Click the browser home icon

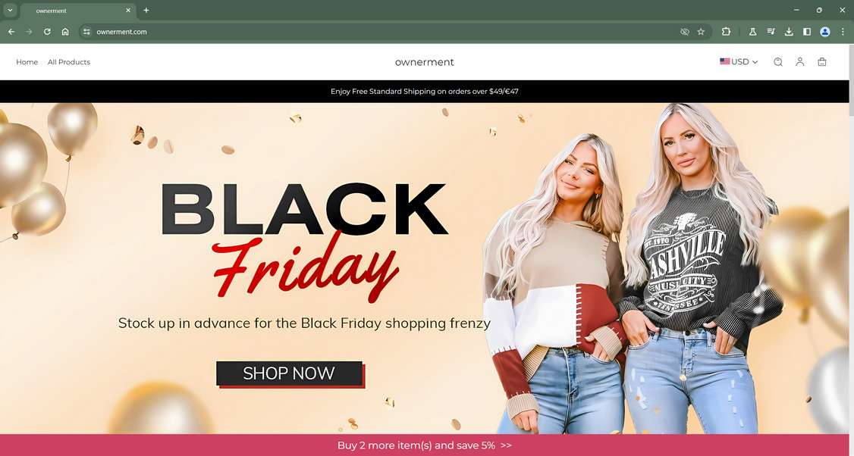[x=64, y=32]
